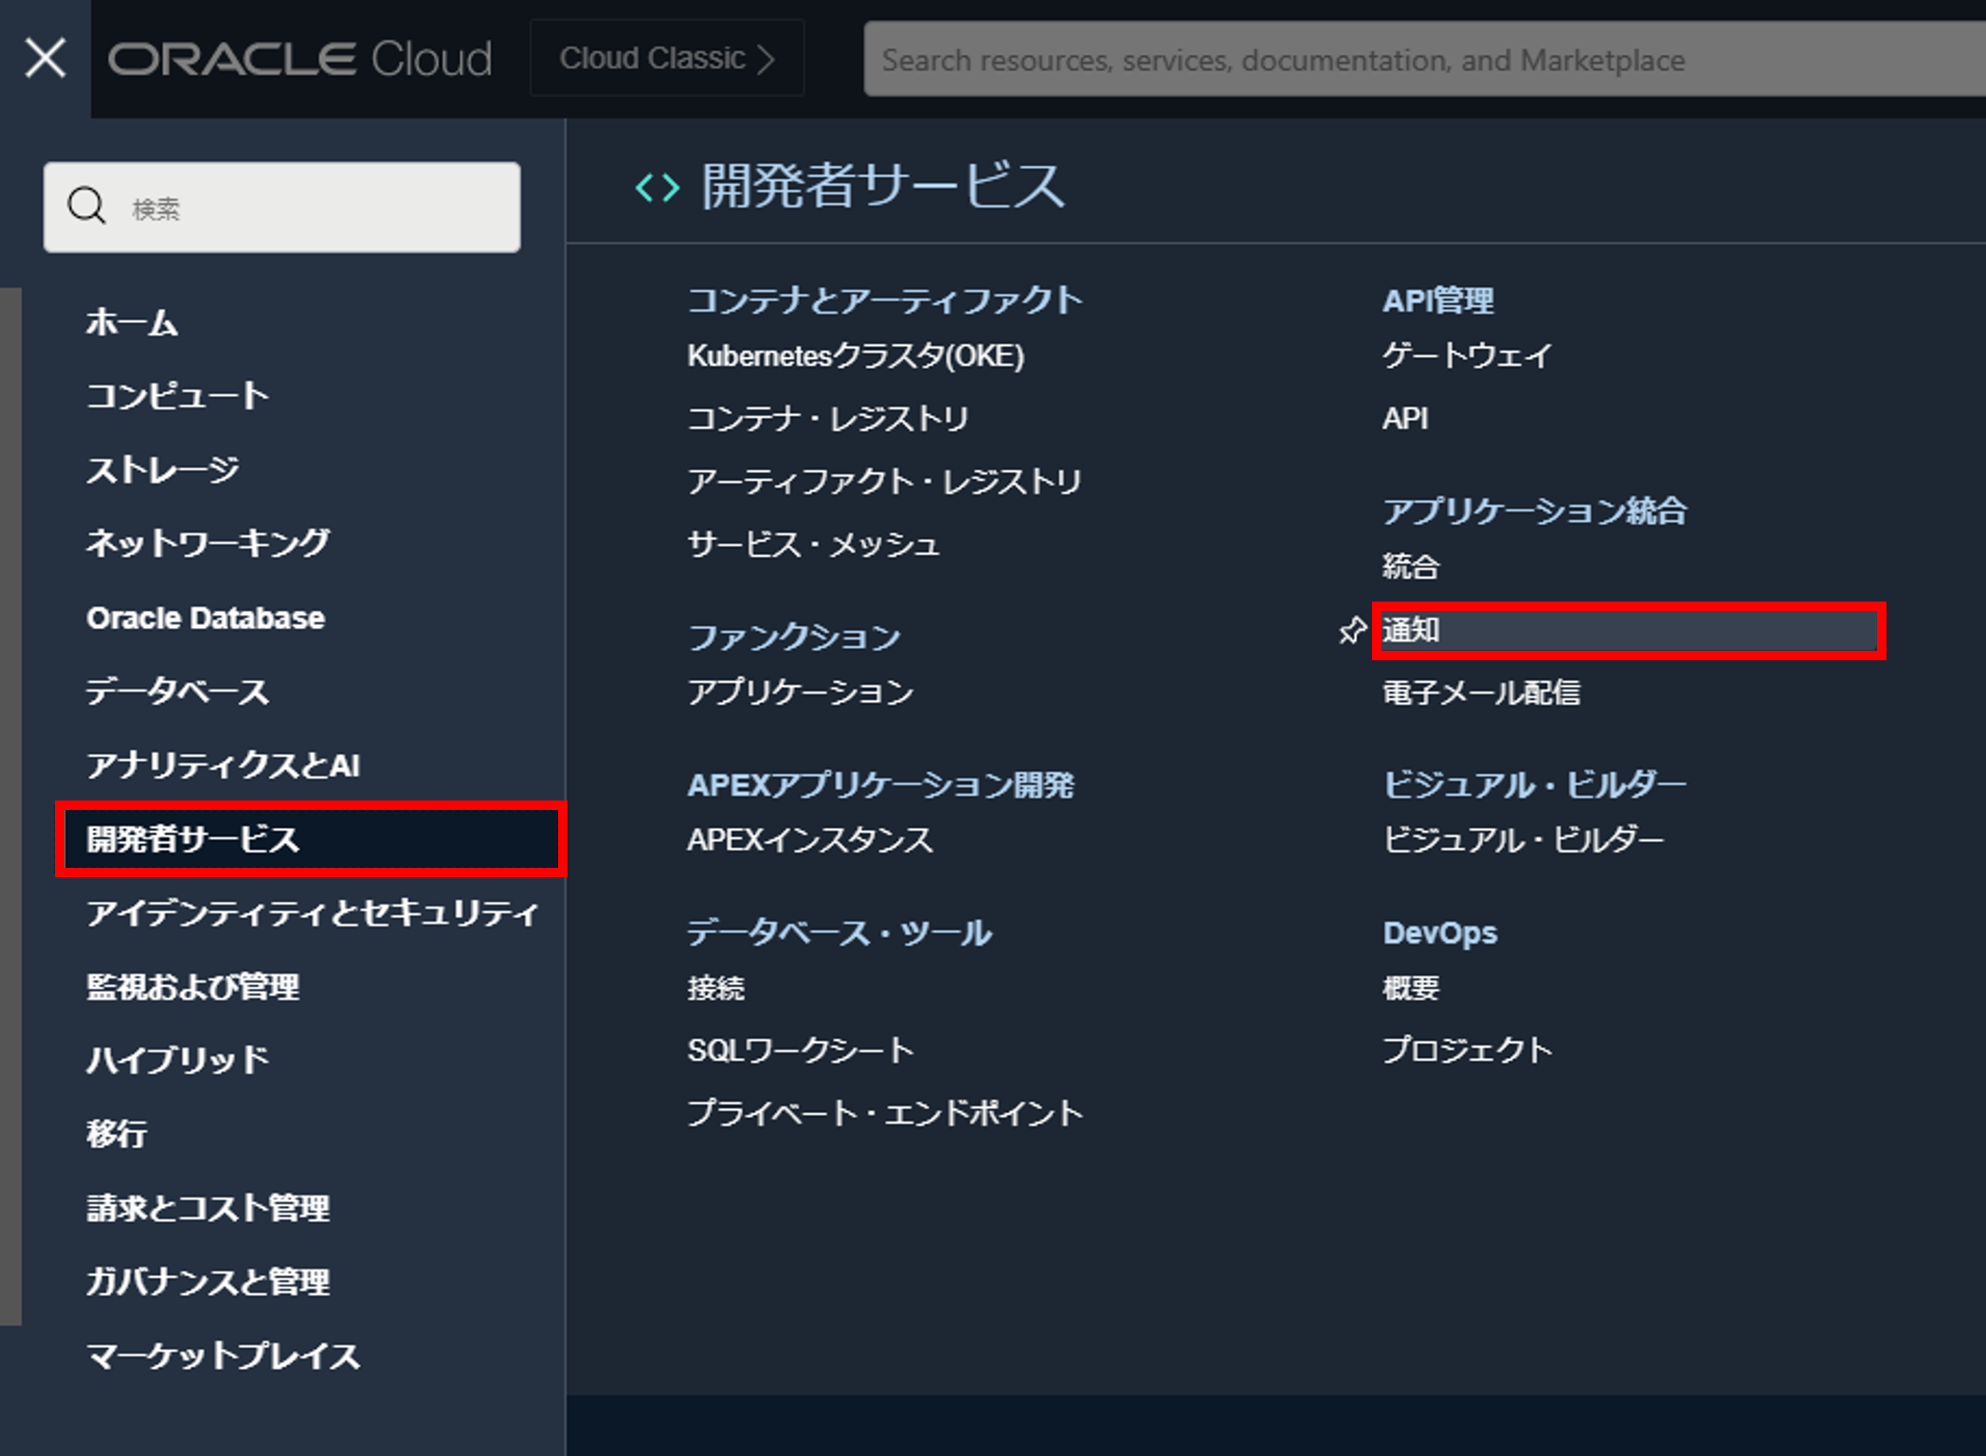Open the Cloud Classic button
1986x1456 pixels.
667,59
